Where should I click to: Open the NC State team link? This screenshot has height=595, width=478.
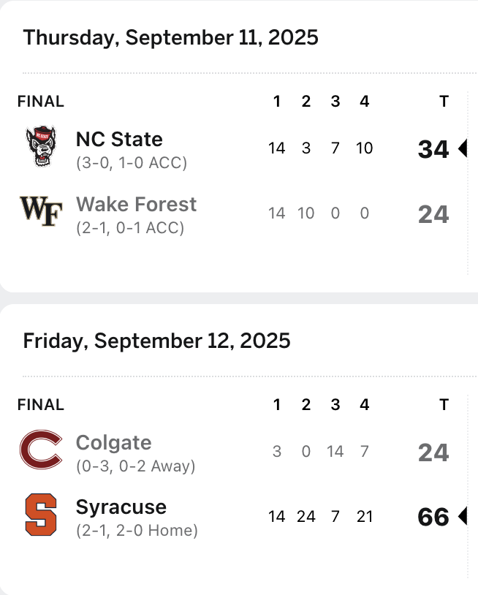coord(119,139)
